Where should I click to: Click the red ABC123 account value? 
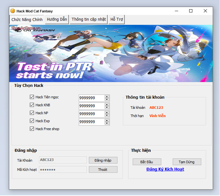156,108
